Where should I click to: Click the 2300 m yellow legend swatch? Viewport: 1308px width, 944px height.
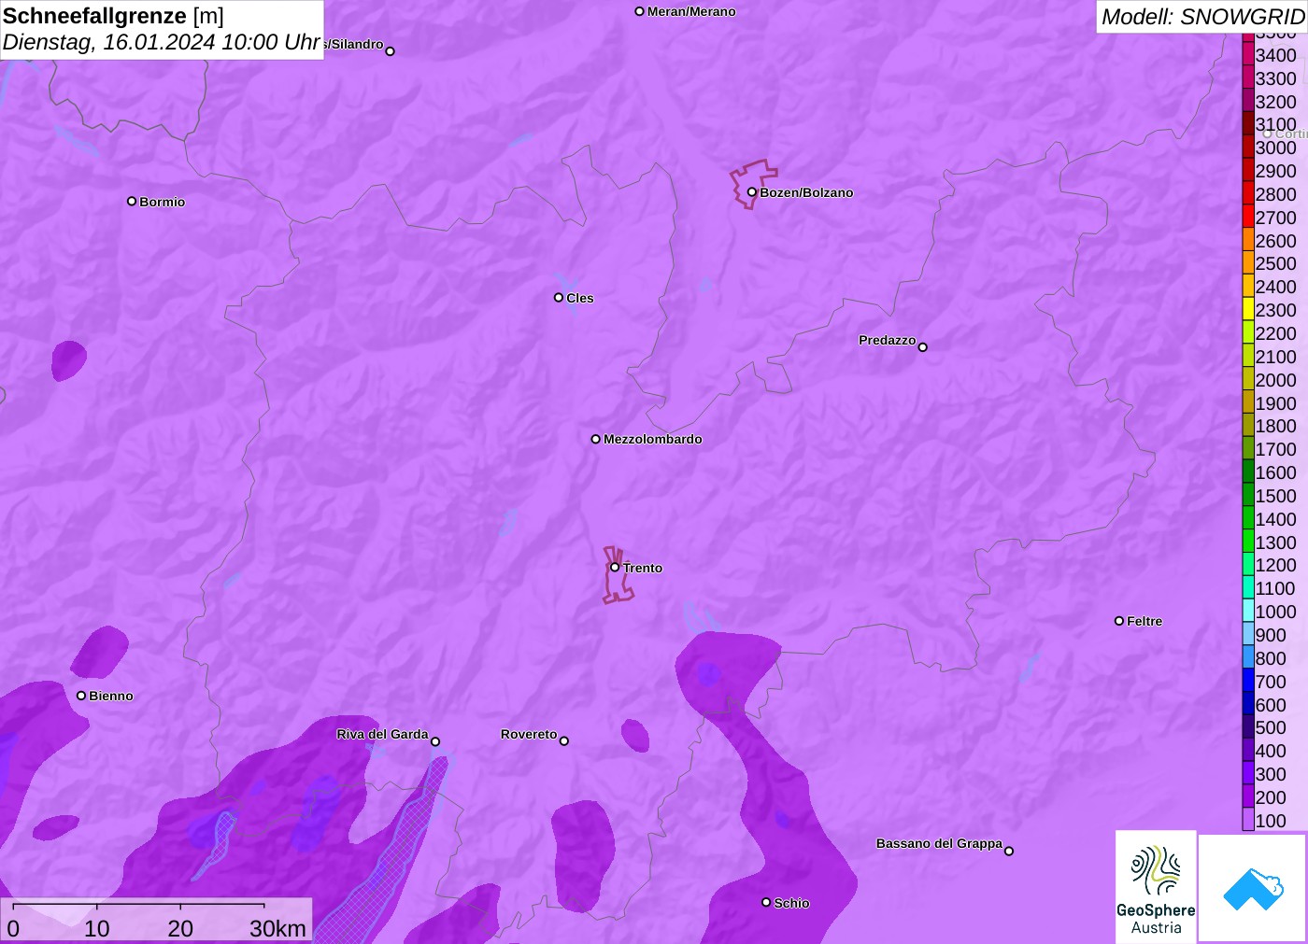(x=1248, y=309)
